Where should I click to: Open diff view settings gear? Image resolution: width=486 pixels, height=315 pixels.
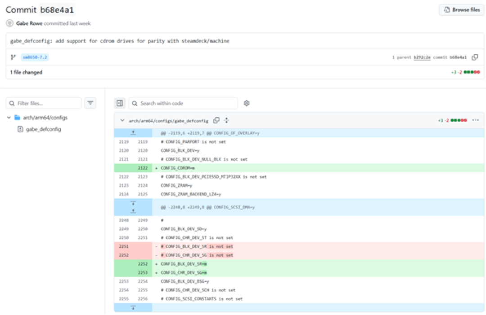pyautogui.click(x=247, y=103)
